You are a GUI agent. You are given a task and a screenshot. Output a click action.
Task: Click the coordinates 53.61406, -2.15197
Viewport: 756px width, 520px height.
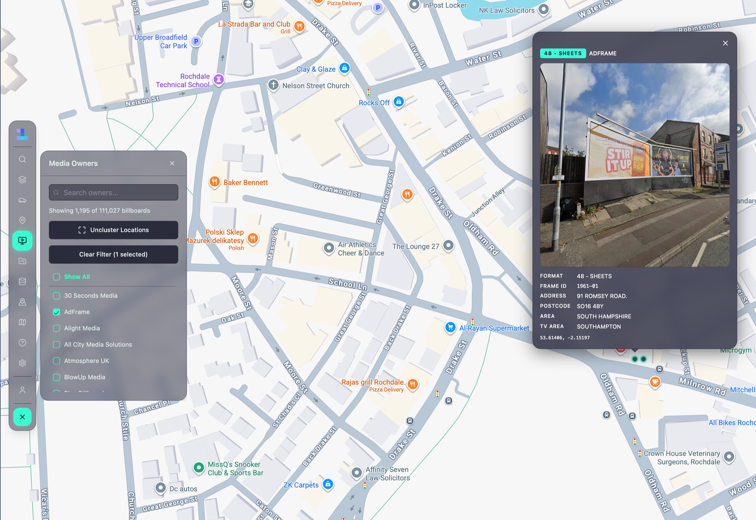point(565,338)
